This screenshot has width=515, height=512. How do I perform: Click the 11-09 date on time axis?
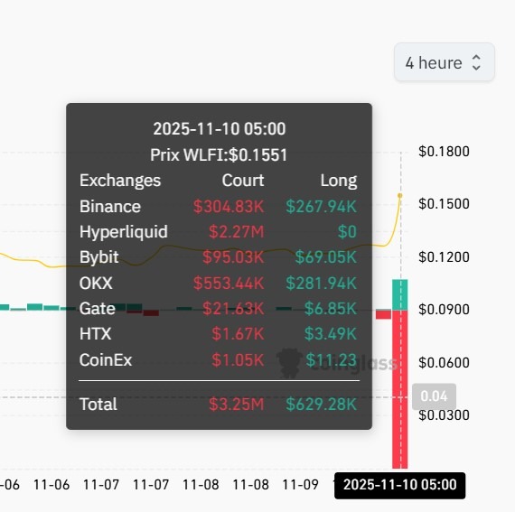click(300, 485)
